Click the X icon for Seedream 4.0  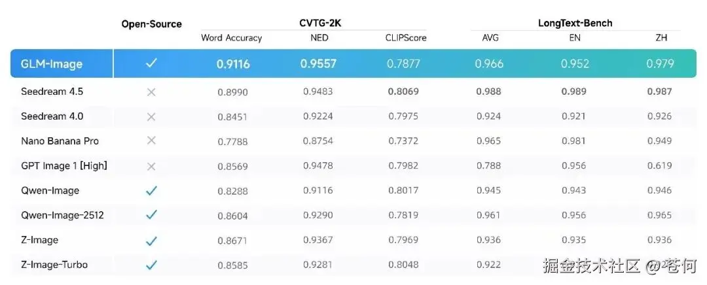[x=151, y=116]
